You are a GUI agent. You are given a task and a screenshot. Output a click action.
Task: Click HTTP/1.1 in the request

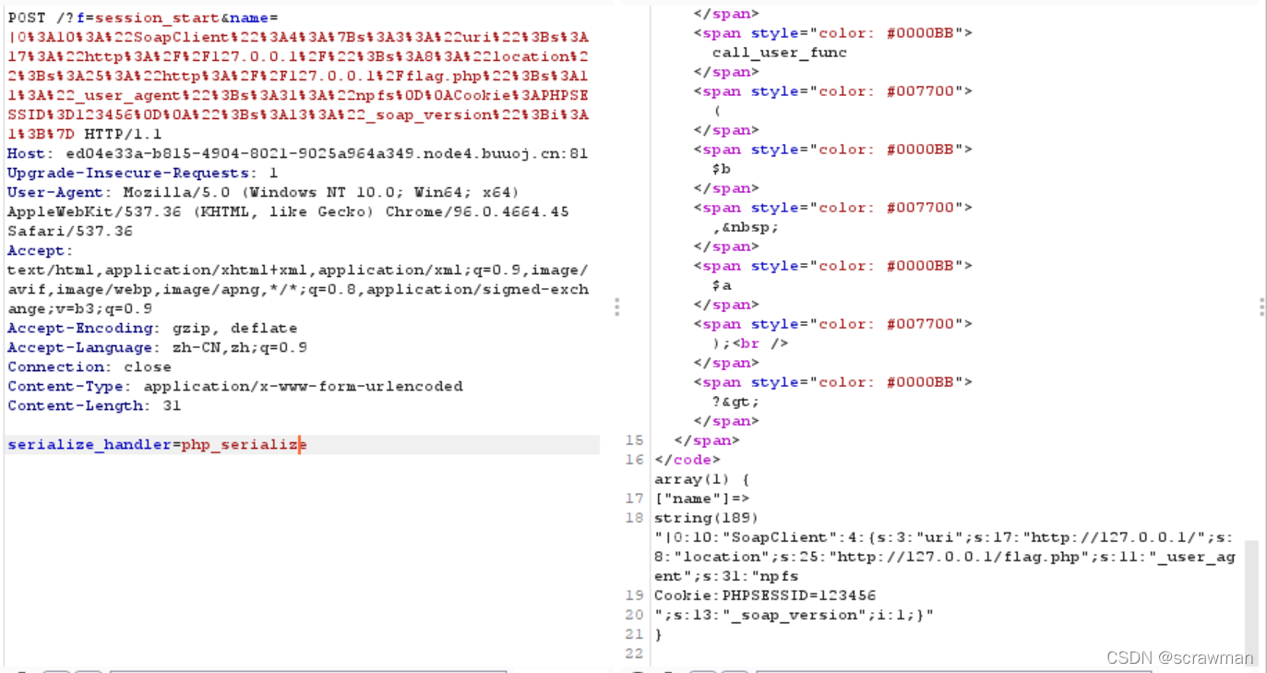(x=124, y=134)
